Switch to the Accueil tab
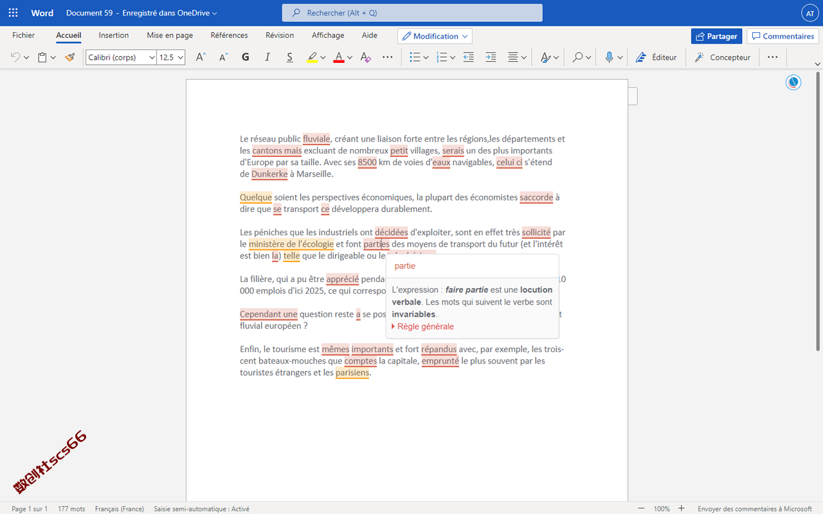Image resolution: width=823 pixels, height=514 pixels. pyautogui.click(x=69, y=35)
